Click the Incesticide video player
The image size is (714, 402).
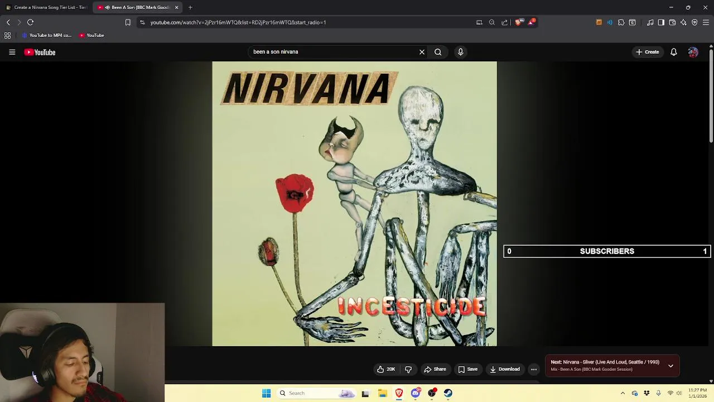[354, 204]
